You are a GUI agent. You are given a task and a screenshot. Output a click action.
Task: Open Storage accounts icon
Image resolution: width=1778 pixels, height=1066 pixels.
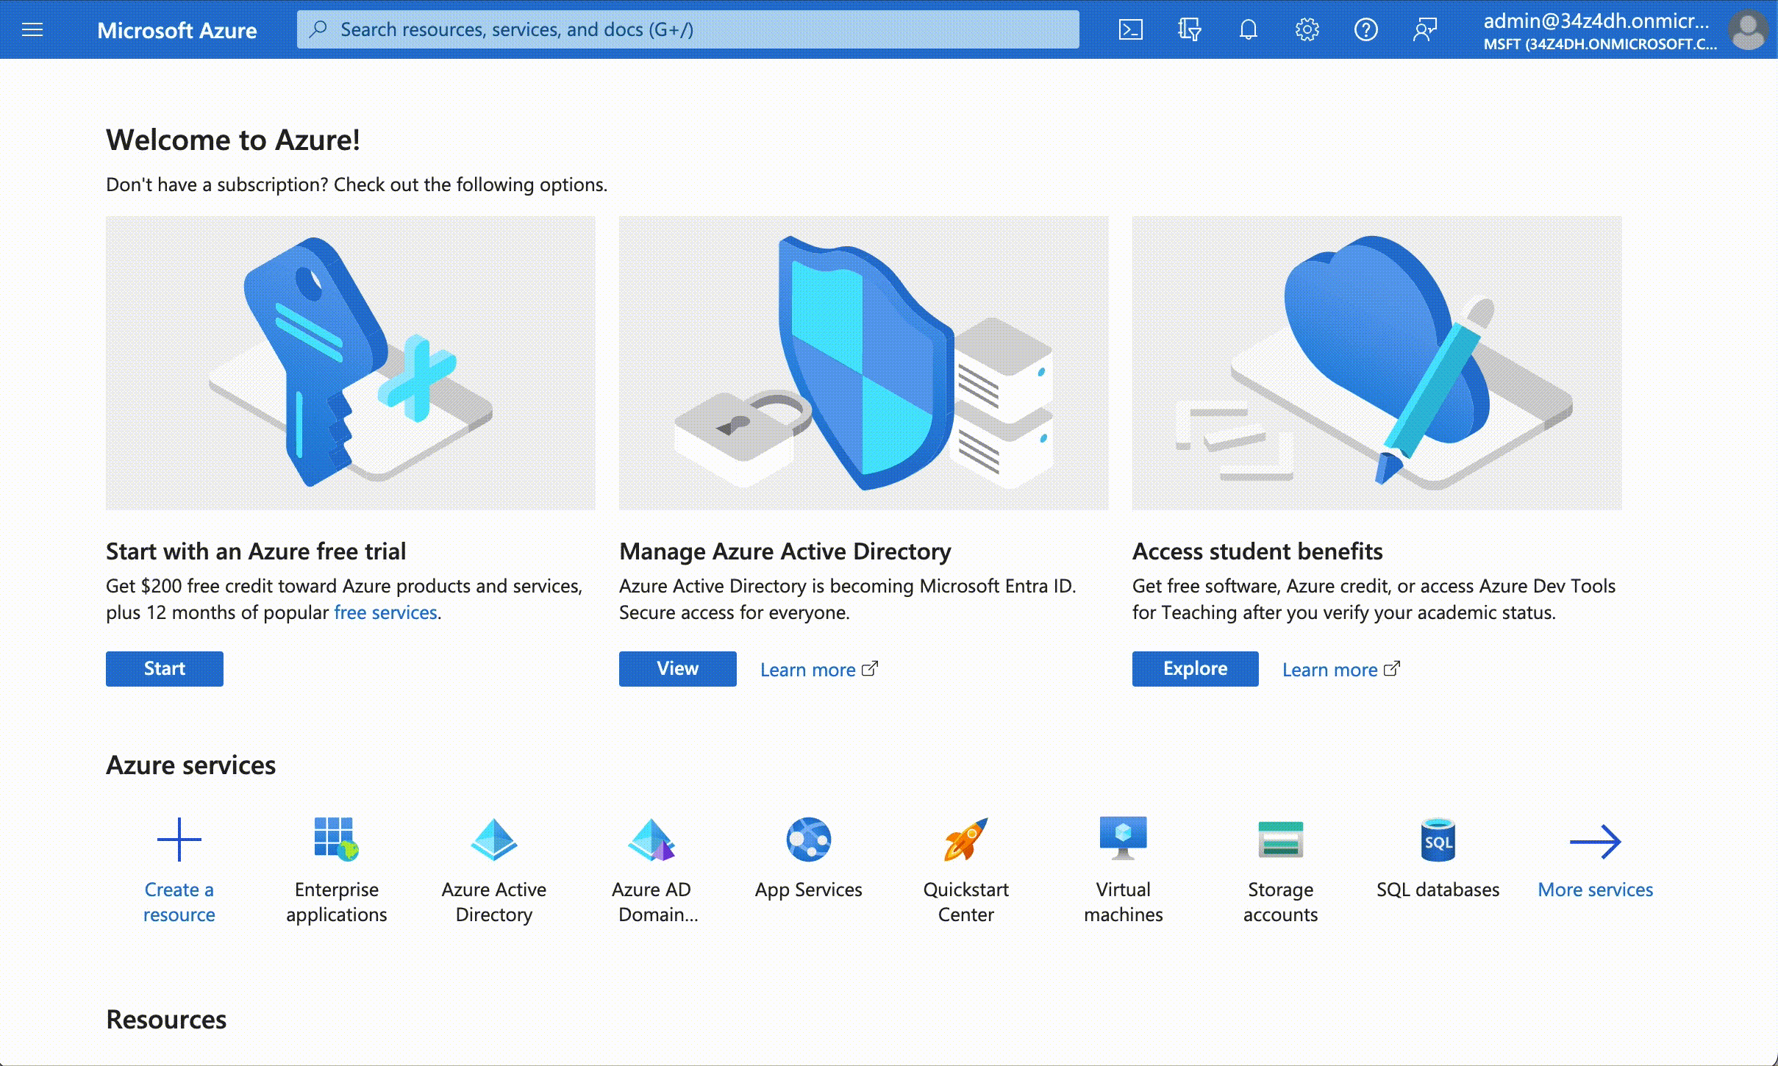point(1281,839)
